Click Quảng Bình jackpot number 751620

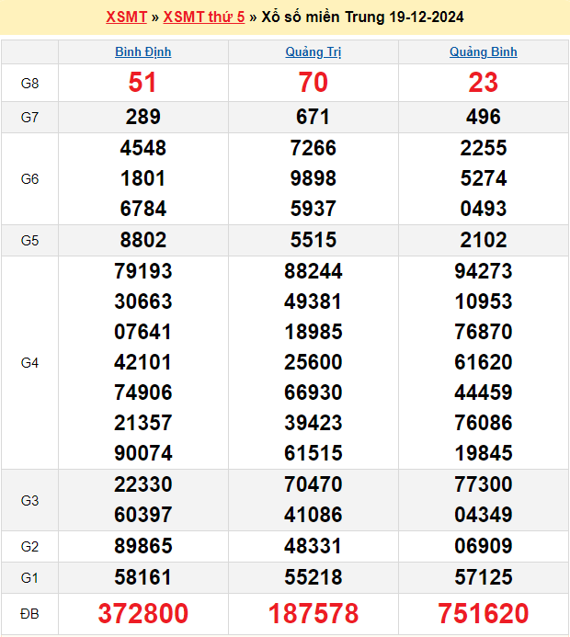coord(483,614)
